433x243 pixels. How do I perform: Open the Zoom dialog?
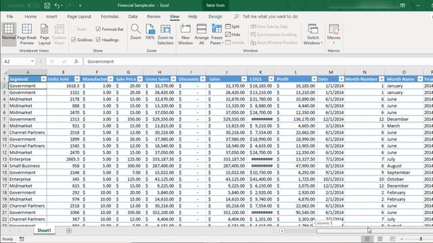pos(135,32)
